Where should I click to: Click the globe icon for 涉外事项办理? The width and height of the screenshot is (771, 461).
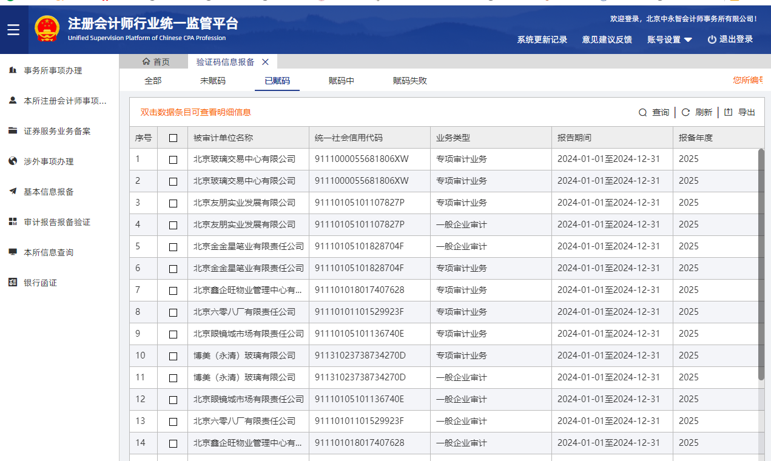(13, 161)
